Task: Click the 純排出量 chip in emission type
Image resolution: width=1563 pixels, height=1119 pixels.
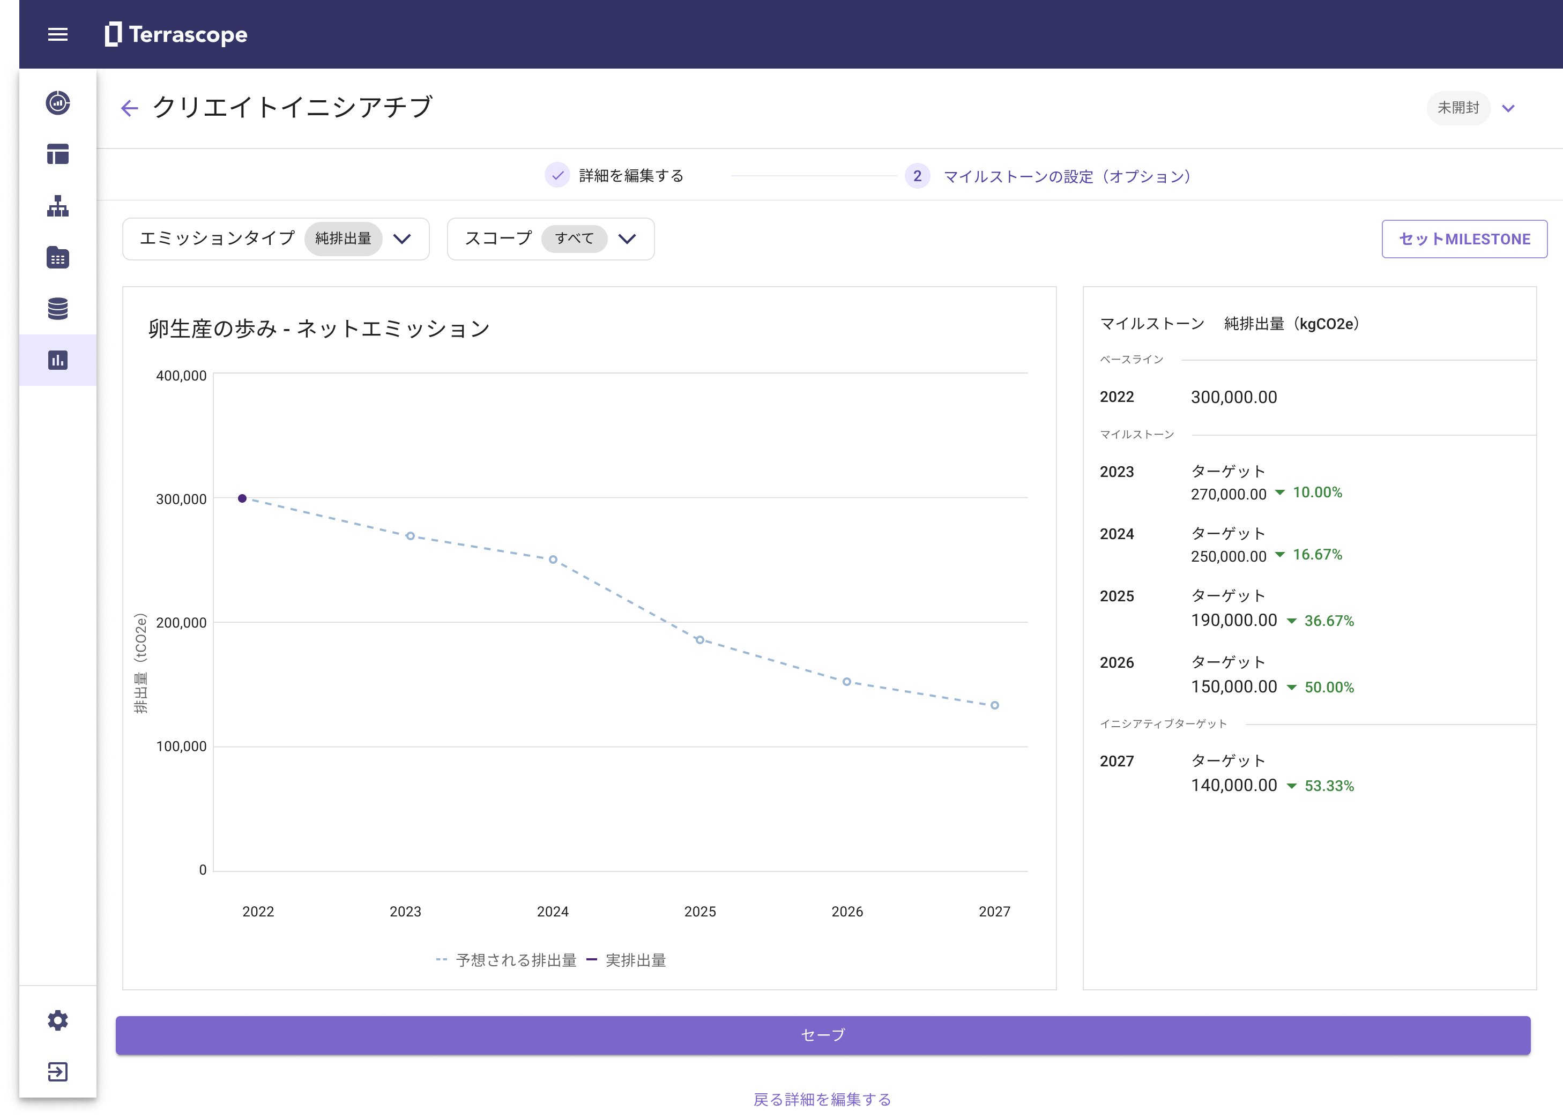Action: click(343, 238)
